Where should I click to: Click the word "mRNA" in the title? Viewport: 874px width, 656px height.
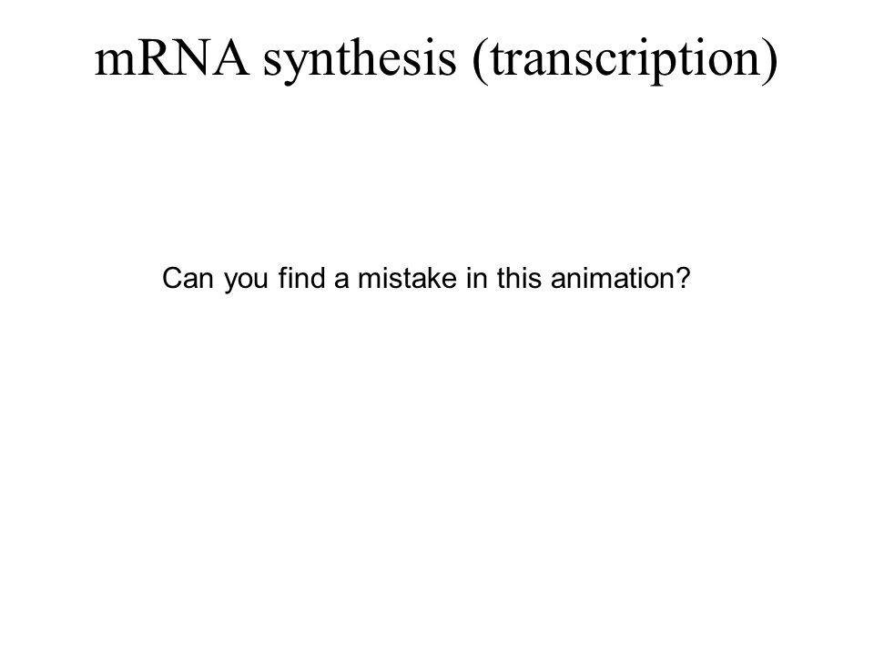[172, 58]
